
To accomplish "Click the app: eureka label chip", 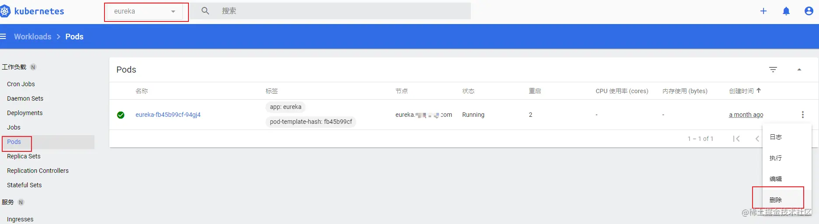I will tap(286, 107).
